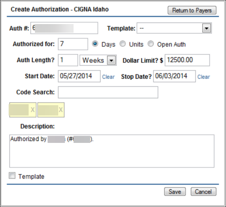Click the Stop Date field 06/03/2014
This screenshot has width=226, height=207.
pos(174,76)
